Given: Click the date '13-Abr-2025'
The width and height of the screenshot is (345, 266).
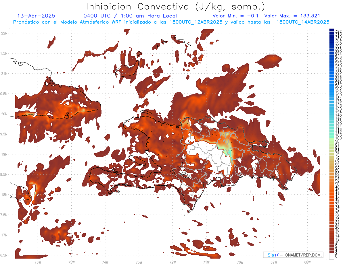Looking at the screenshot, I should pyautogui.click(x=37, y=16).
